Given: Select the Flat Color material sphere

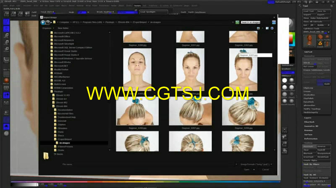Looking at the screenshot, I should click(x=285, y=81).
